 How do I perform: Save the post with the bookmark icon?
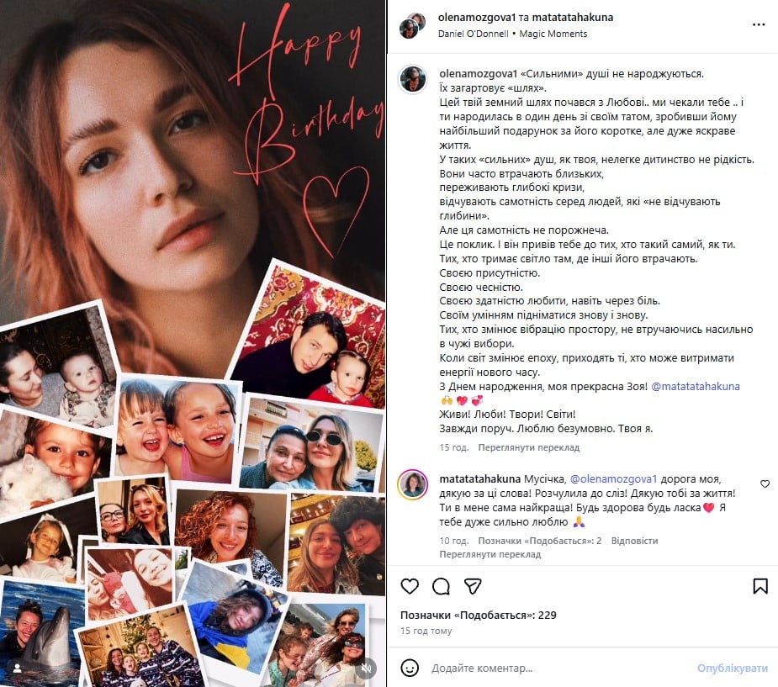click(x=760, y=586)
